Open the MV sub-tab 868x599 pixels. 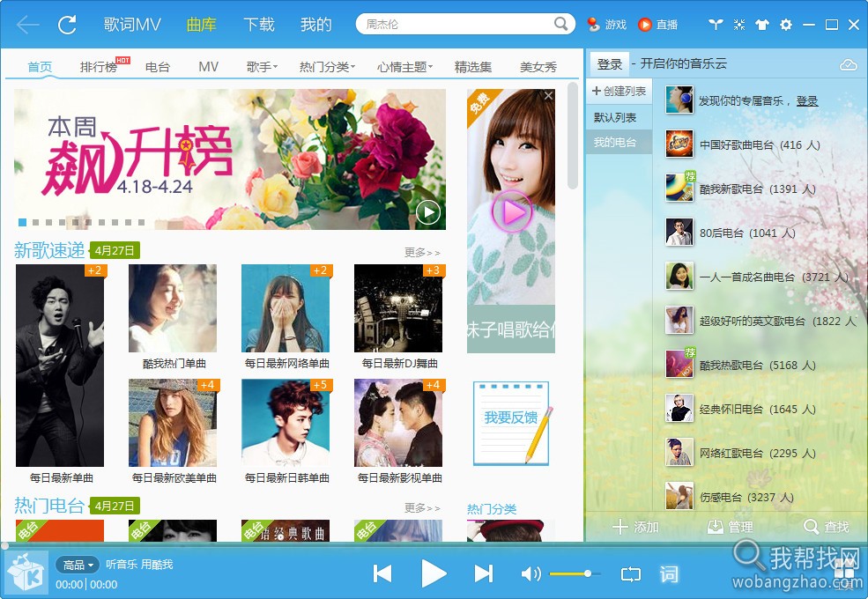point(208,67)
